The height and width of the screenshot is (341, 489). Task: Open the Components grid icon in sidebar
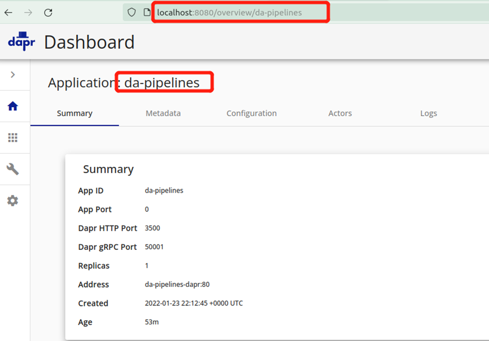coord(13,138)
